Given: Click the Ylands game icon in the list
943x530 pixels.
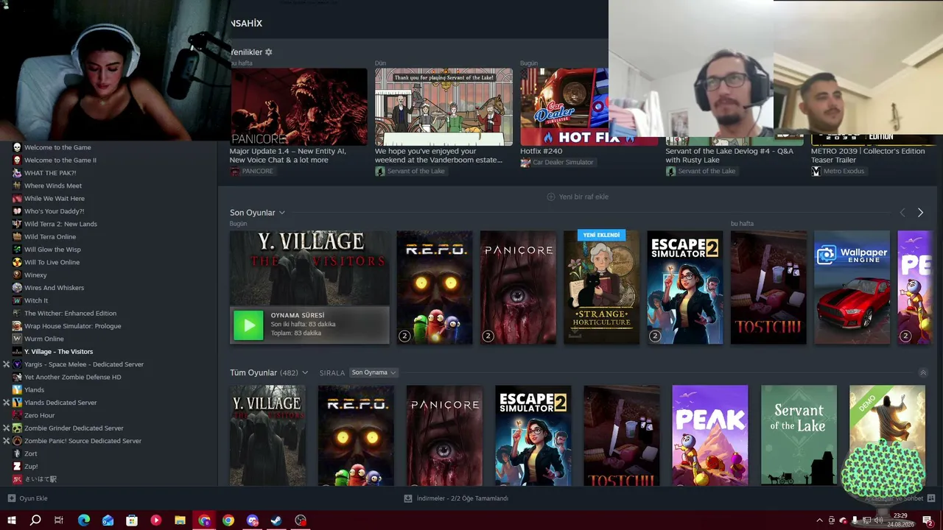Looking at the screenshot, I should click(x=17, y=389).
